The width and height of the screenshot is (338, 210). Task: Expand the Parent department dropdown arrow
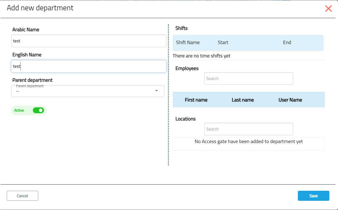tap(156, 91)
